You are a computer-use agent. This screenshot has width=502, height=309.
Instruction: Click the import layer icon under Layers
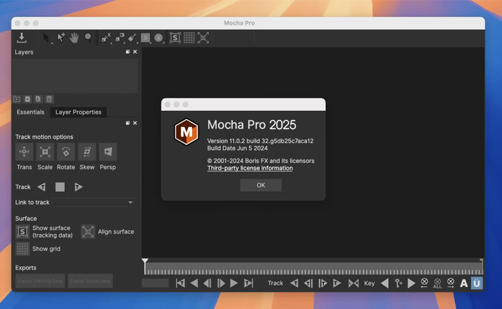point(38,99)
